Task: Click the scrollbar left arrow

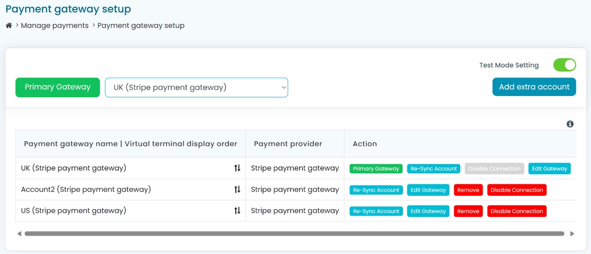Action: (19, 234)
